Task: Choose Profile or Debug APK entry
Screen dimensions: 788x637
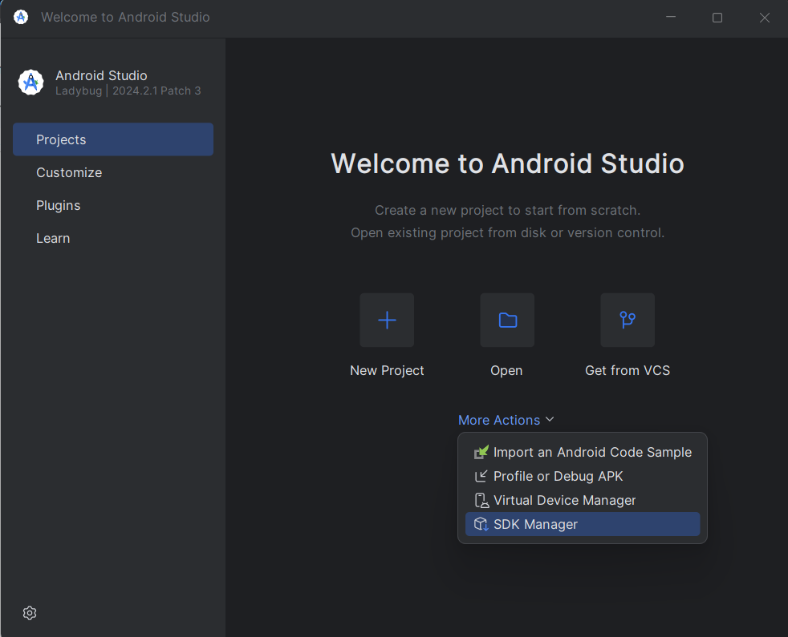Action: pos(558,476)
